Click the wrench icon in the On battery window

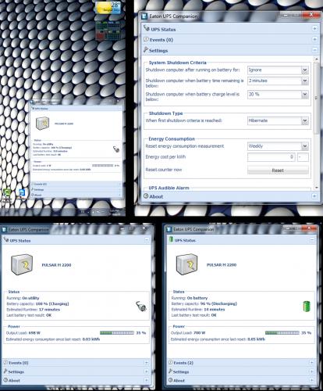170,371
